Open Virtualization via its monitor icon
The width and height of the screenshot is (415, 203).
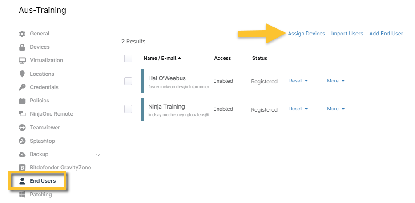22,60
